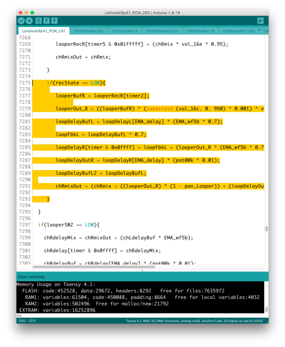Click the green zoom window button
The image size is (285, 347).
(x=32, y=13)
